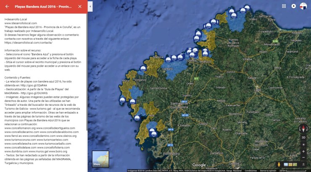The width and height of the screenshot is (311, 172).
Task: Collapse the side panel with the arrow tab
Action: 90,6
